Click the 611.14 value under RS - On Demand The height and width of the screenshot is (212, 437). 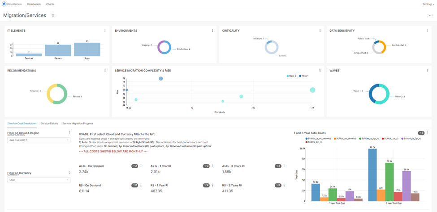click(84, 191)
